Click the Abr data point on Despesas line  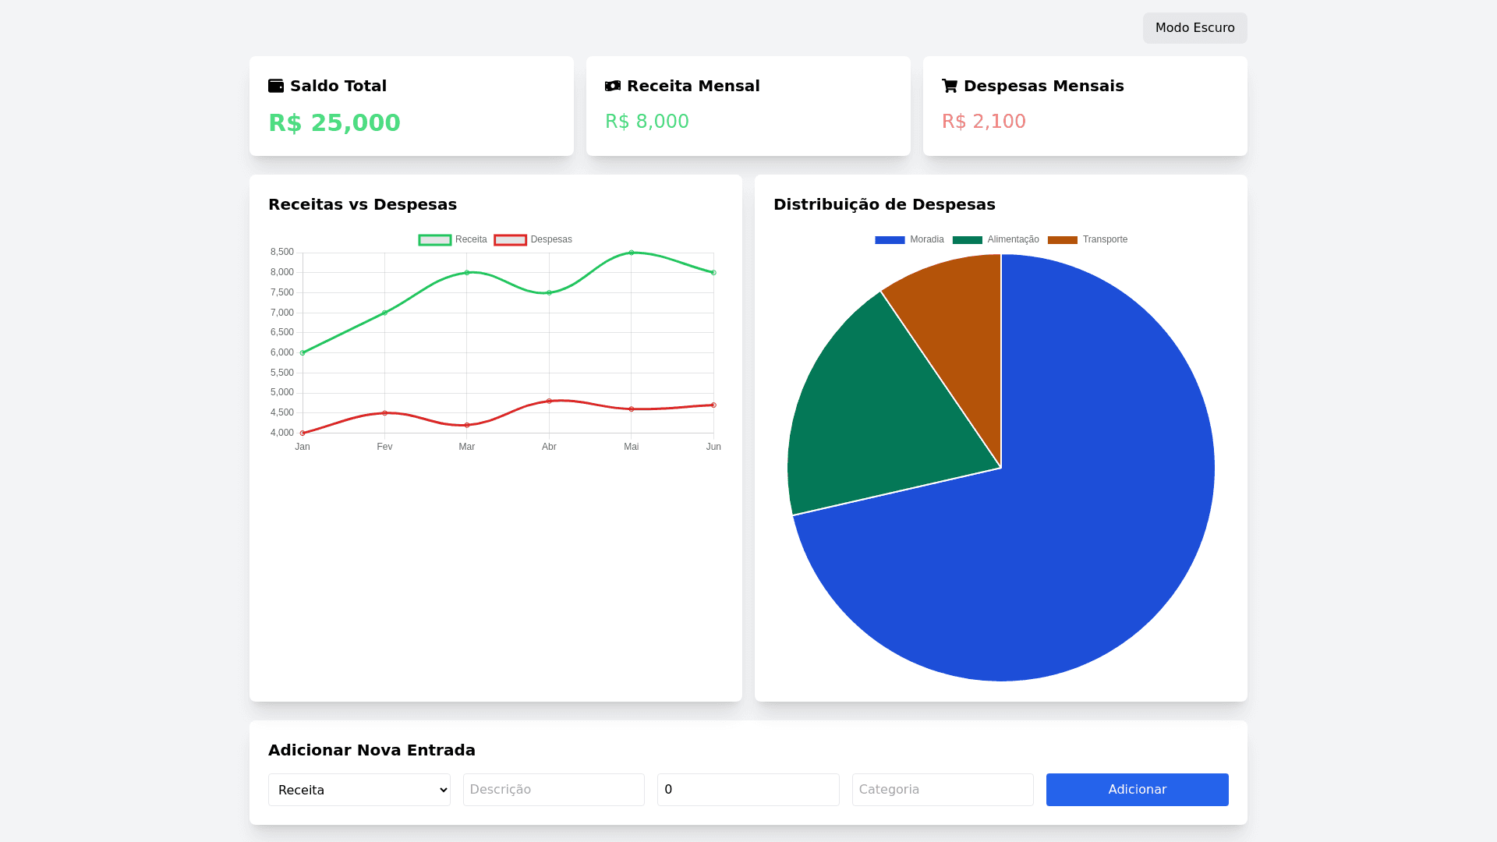click(x=549, y=402)
